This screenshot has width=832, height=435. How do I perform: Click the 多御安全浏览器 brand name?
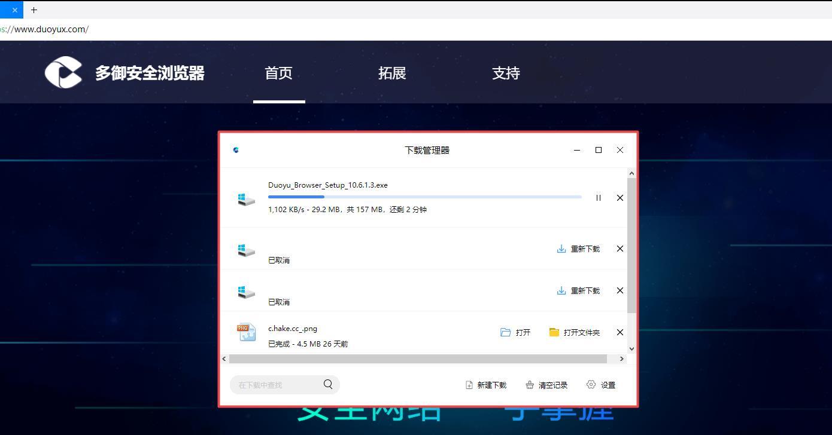point(150,73)
